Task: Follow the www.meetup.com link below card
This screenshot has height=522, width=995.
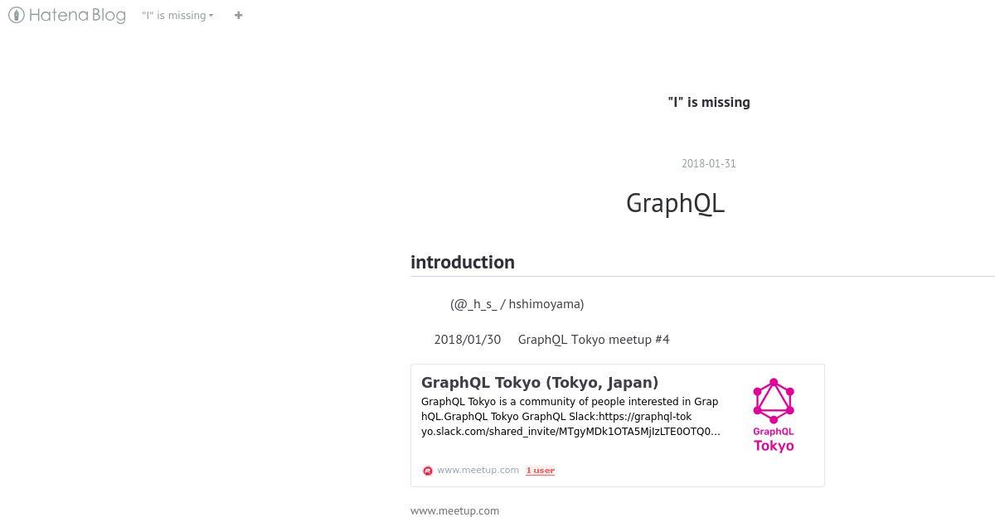Action: click(x=454, y=510)
